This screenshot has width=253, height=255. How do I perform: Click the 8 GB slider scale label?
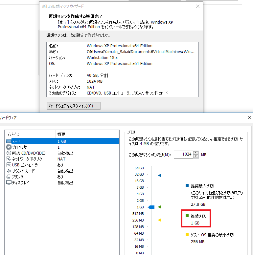click(140, 187)
